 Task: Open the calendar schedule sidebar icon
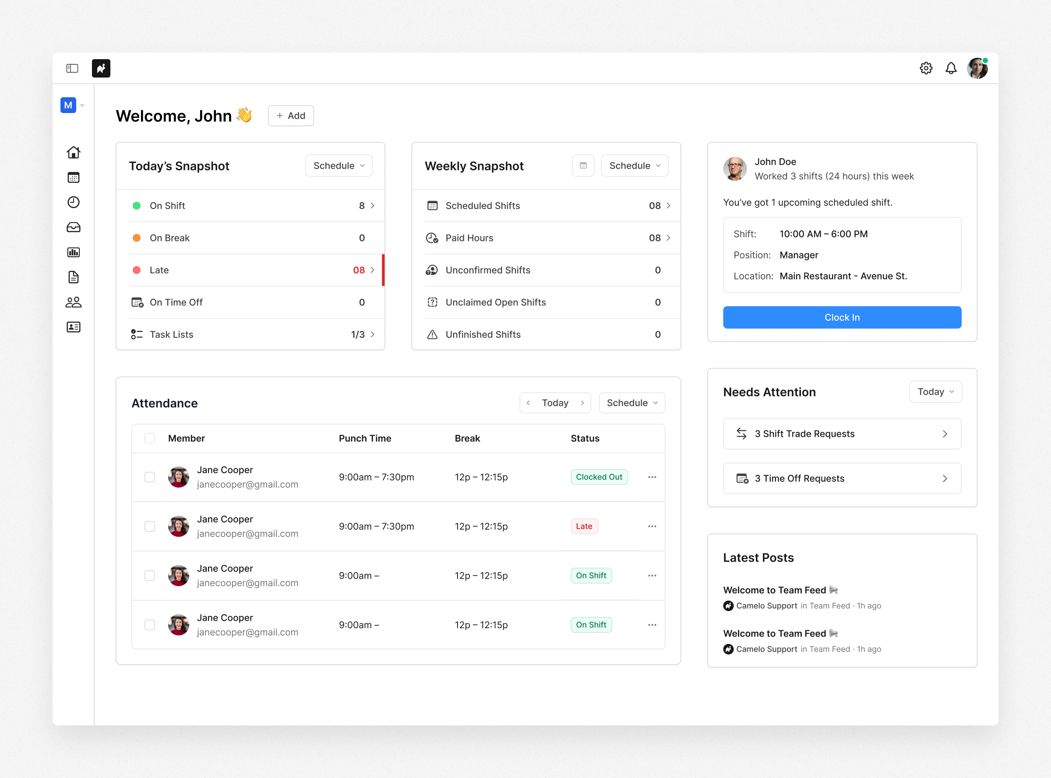coord(74,177)
